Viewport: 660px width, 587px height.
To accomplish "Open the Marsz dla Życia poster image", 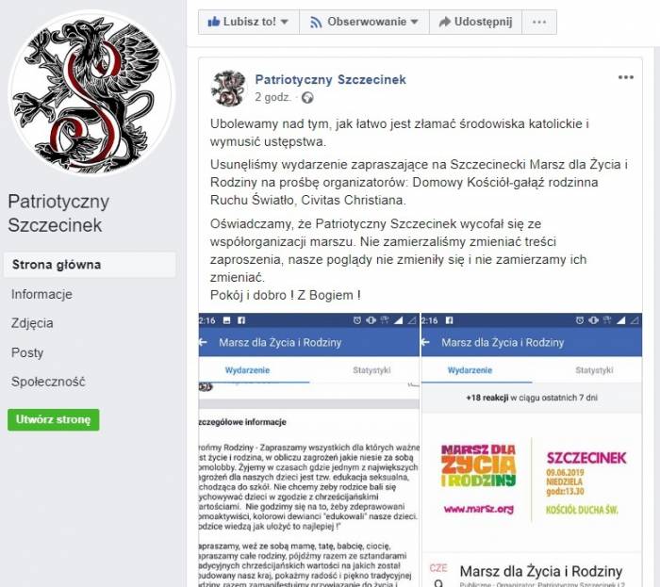I will click(x=532, y=480).
